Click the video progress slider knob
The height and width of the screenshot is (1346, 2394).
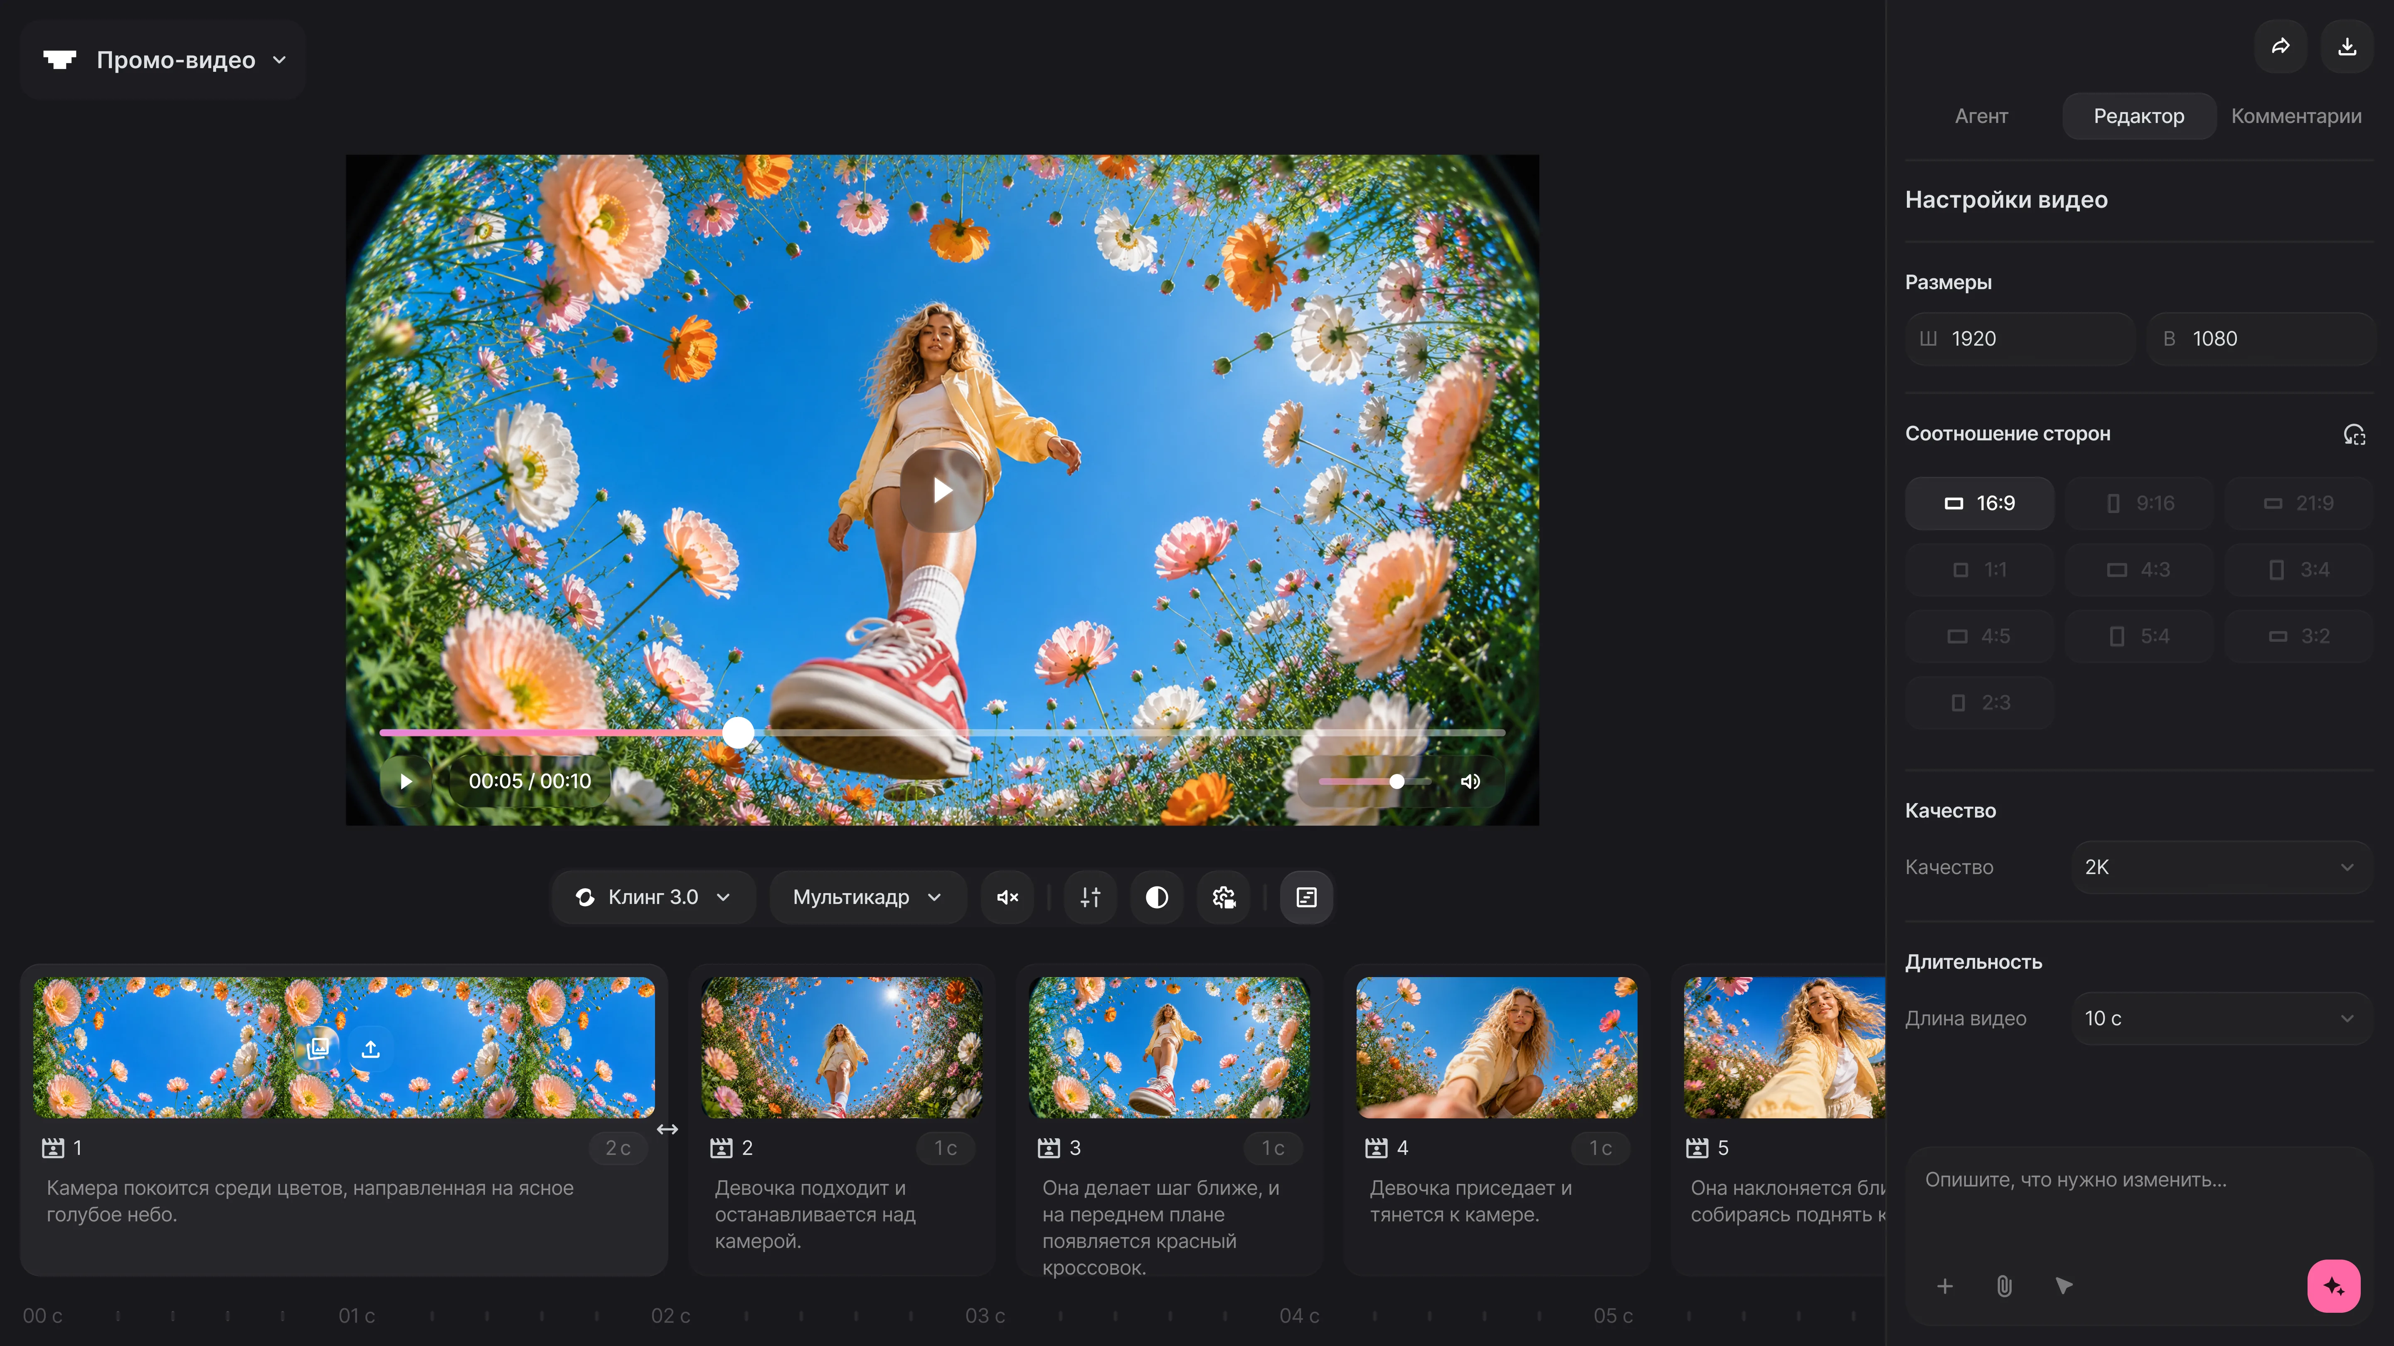click(x=738, y=733)
